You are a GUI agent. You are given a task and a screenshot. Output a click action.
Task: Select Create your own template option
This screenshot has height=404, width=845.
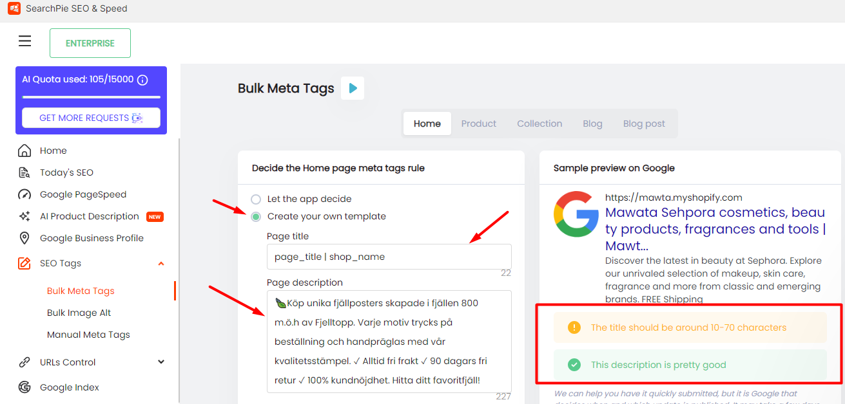[256, 216]
